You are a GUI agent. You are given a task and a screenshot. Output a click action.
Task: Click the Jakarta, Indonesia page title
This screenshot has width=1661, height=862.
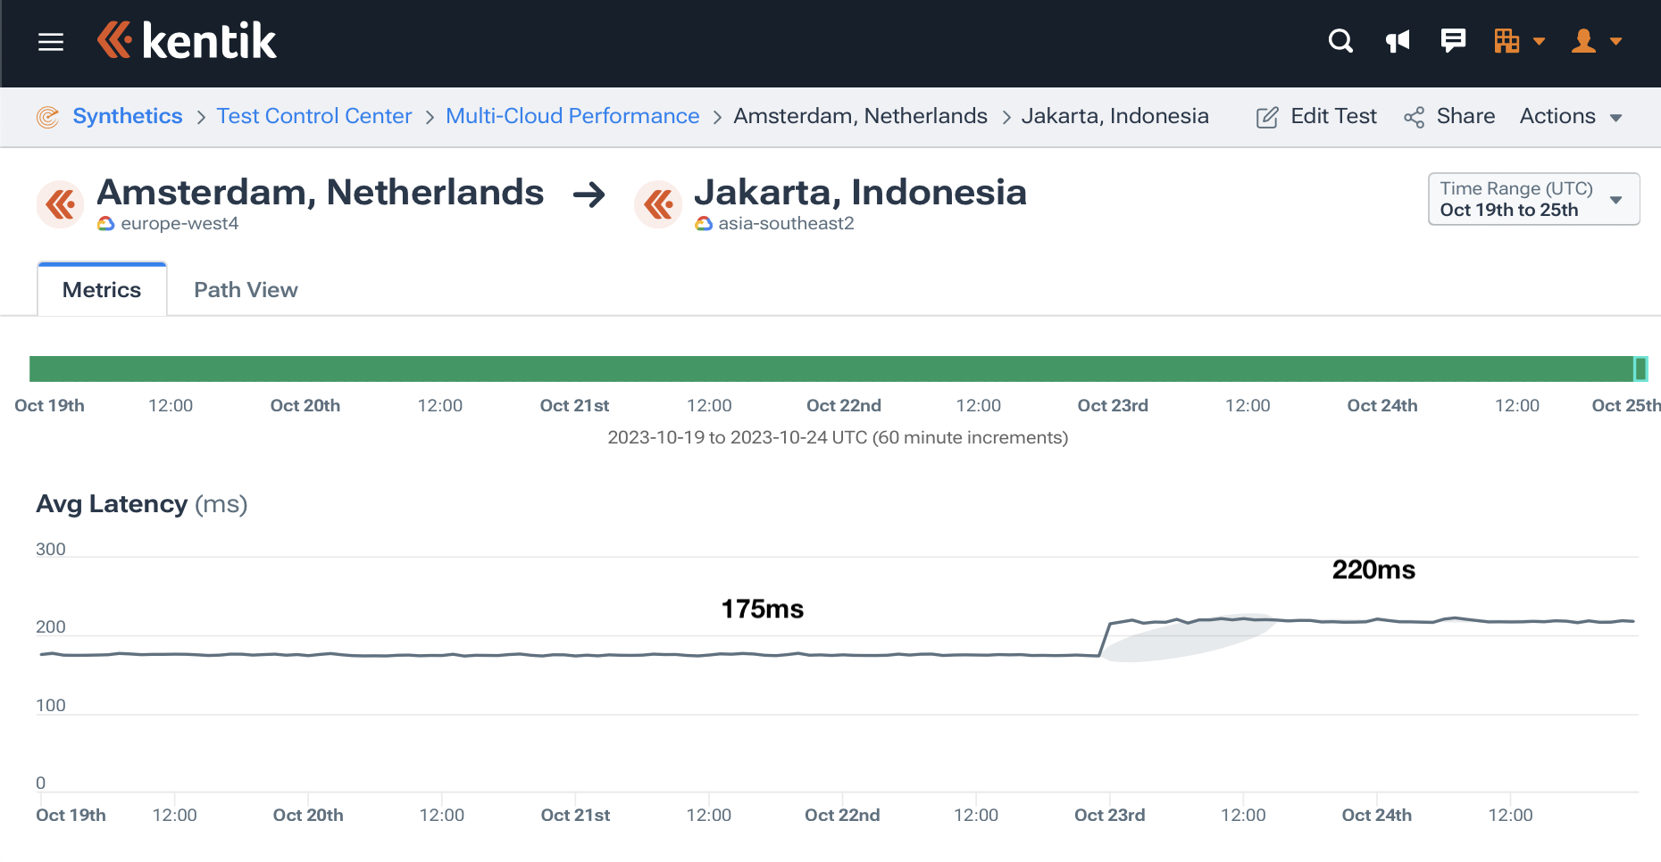tap(861, 193)
